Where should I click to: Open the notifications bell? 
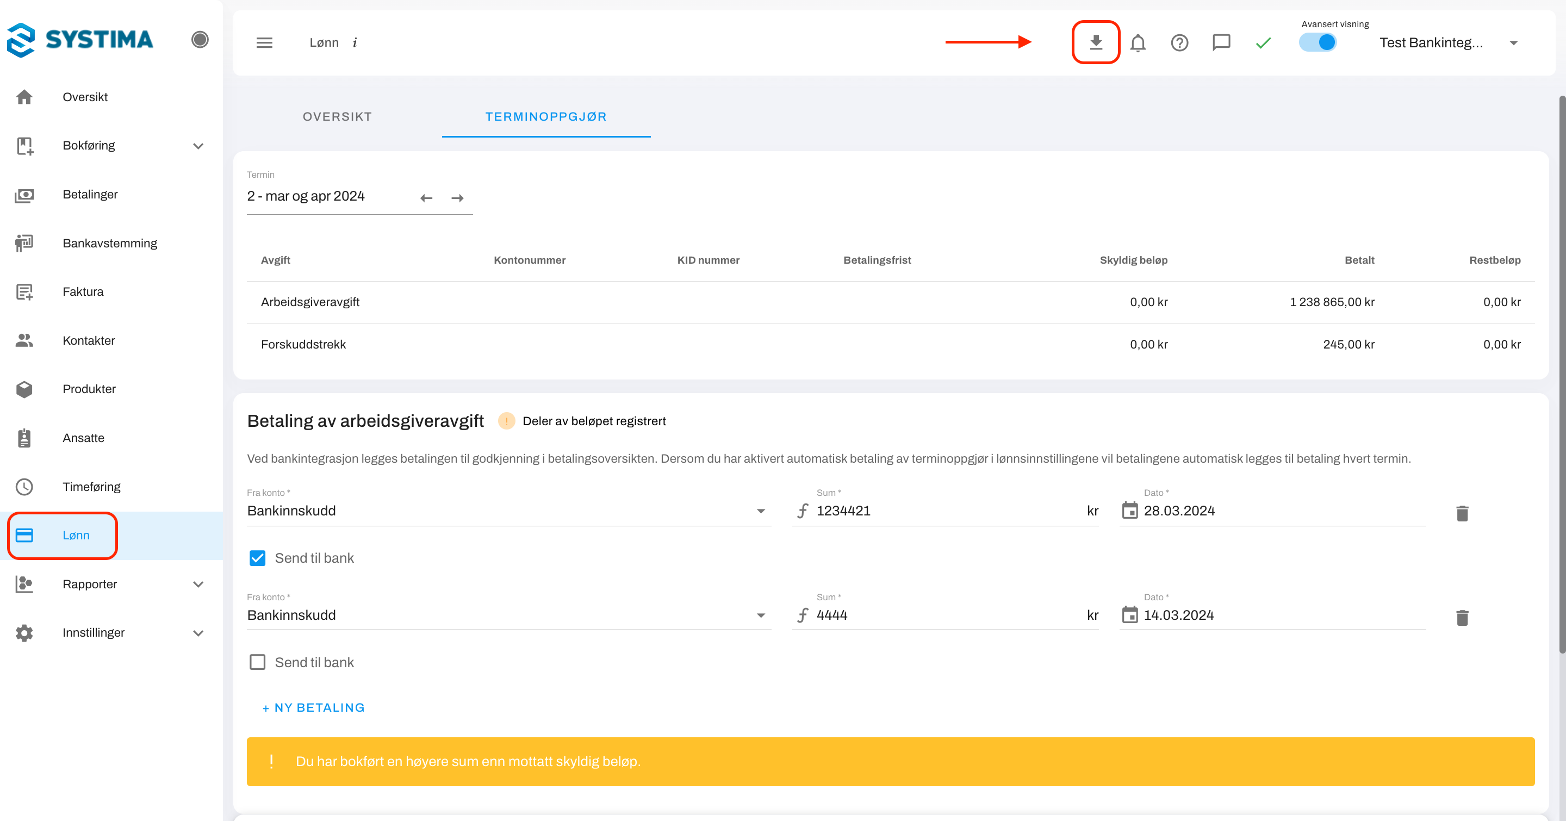pyautogui.click(x=1138, y=42)
